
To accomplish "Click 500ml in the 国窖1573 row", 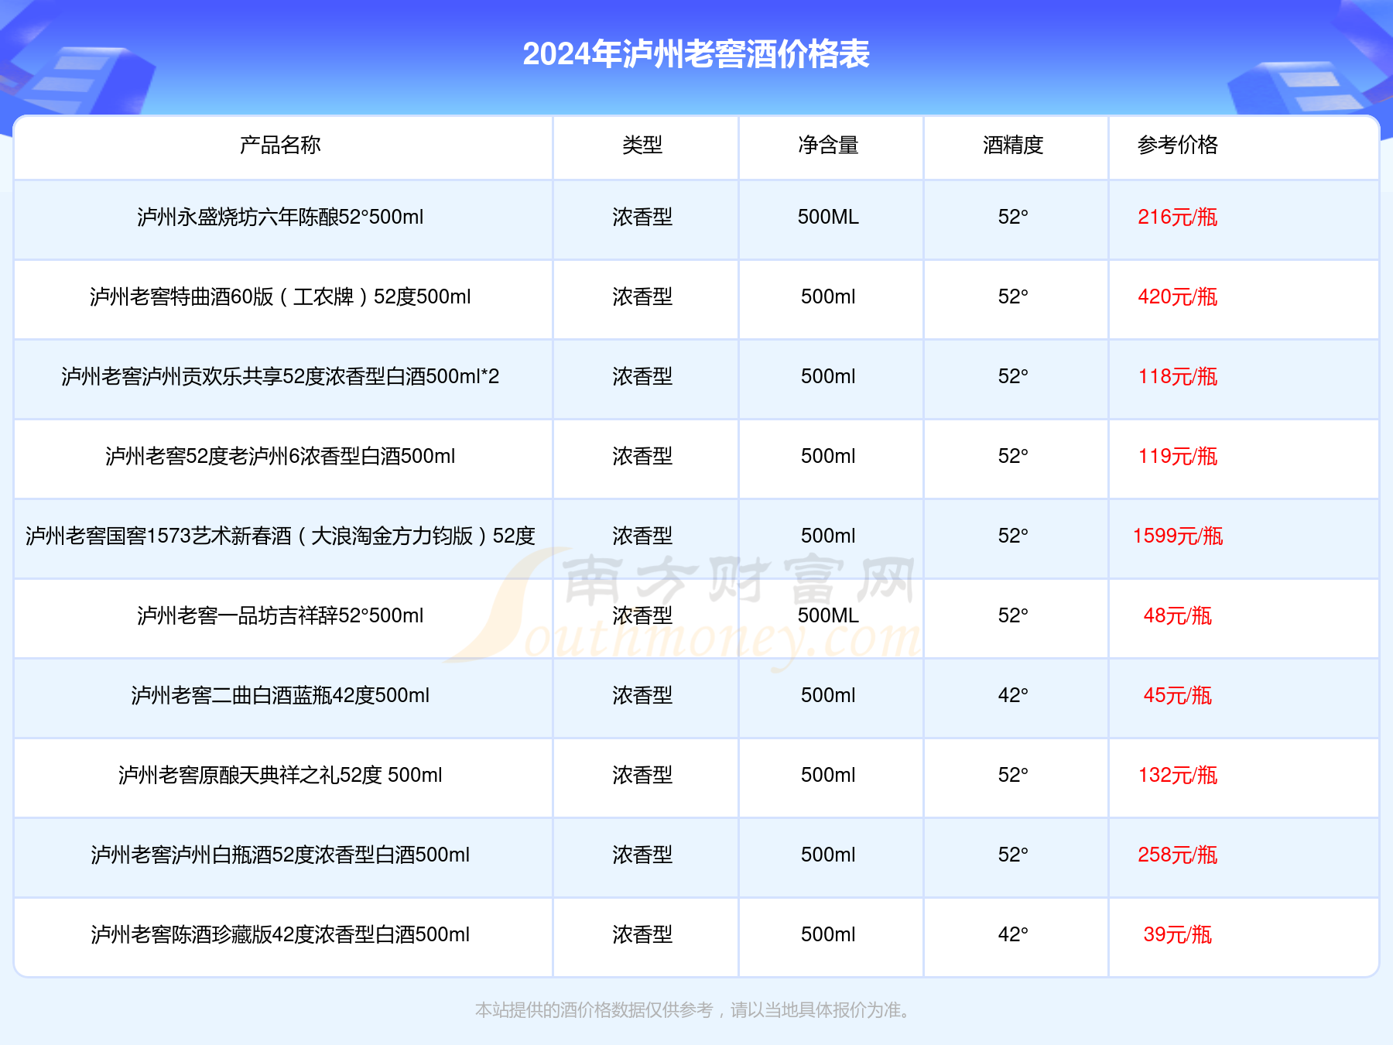I will (828, 536).
